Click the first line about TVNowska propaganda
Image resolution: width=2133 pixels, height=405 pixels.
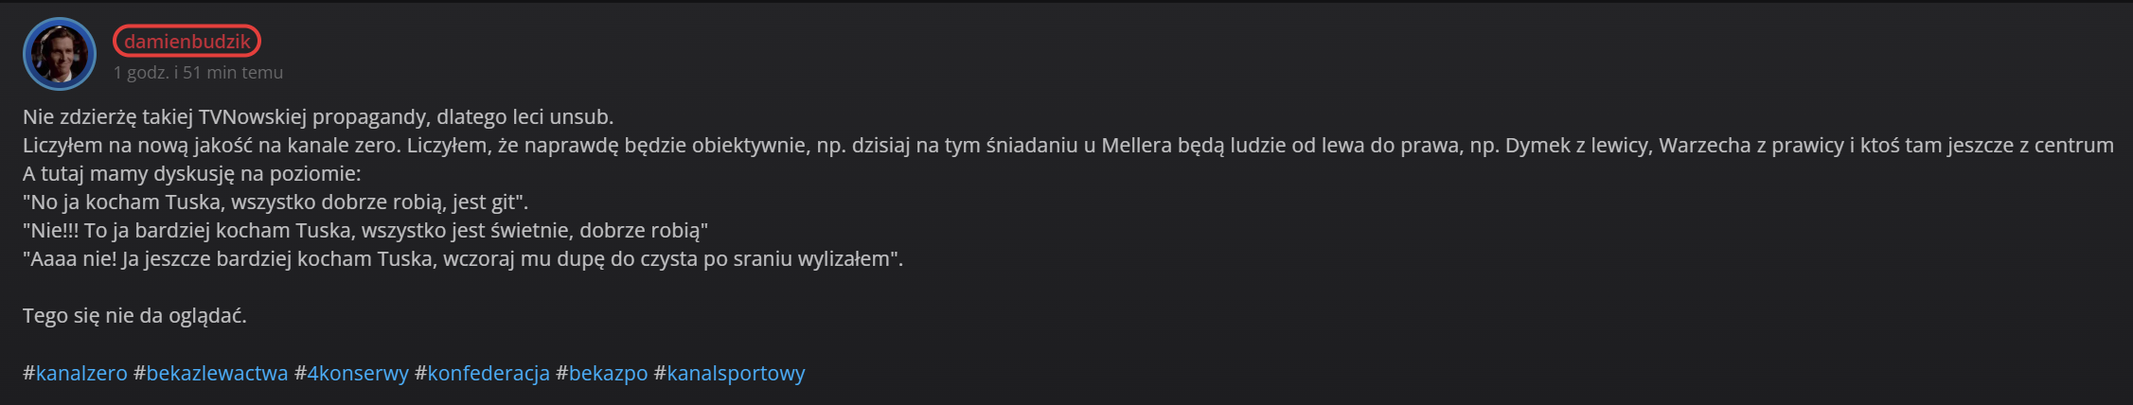[x=318, y=117]
